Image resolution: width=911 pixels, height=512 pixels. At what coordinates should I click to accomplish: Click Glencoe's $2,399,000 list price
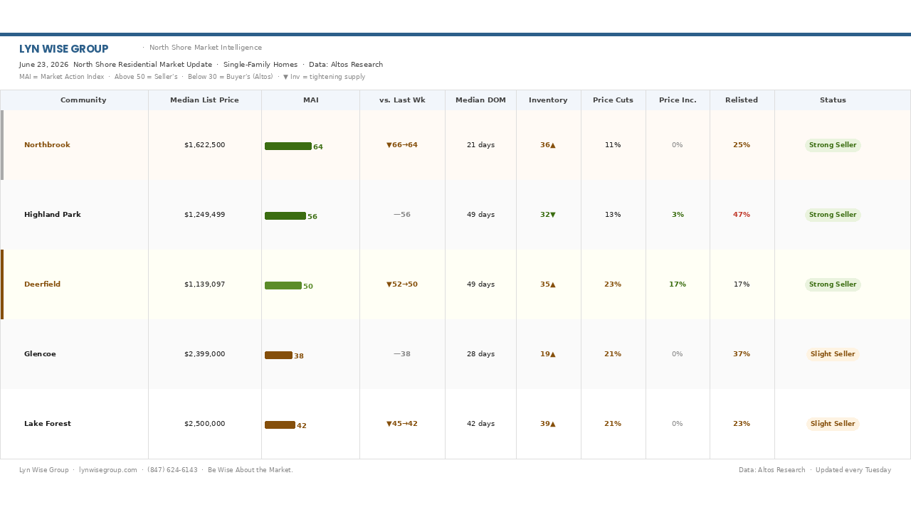pyautogui.click(x=204, y=354)
